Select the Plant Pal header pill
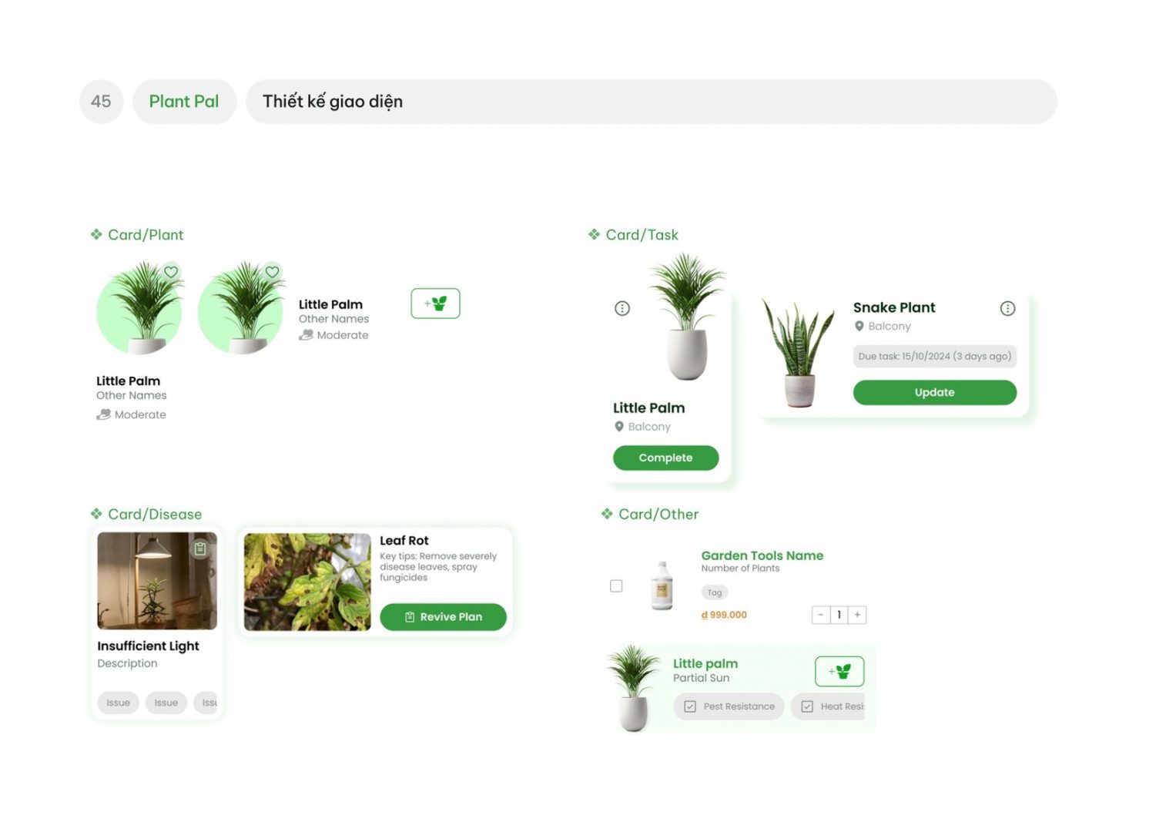 pos(184,102)
